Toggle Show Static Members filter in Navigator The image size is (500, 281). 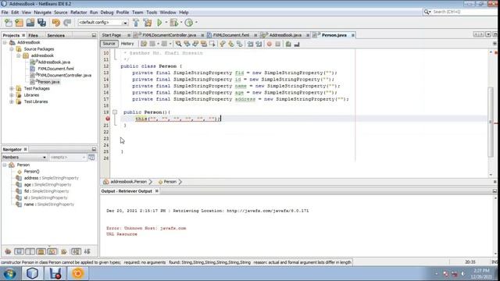click(30, 251)
